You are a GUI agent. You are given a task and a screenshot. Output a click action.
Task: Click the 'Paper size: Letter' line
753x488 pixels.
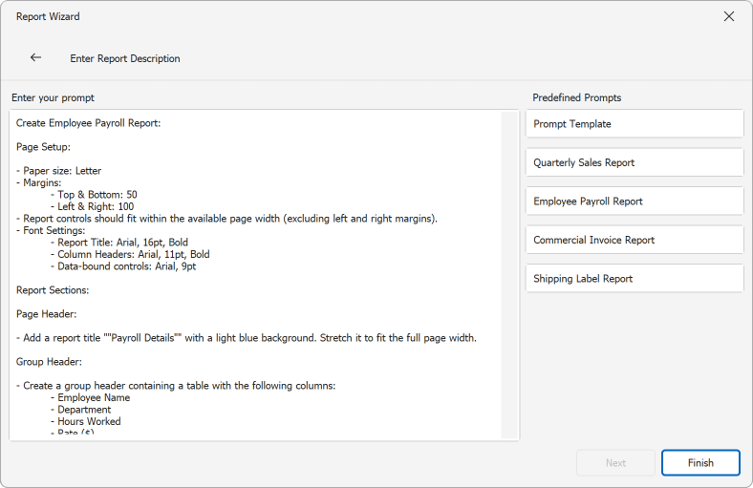click(x=63, y=171)
